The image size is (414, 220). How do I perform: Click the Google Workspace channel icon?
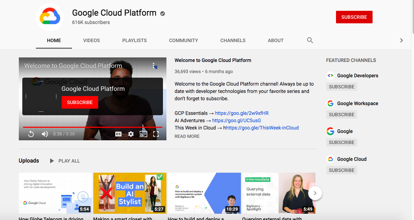(x=330, y=103)
